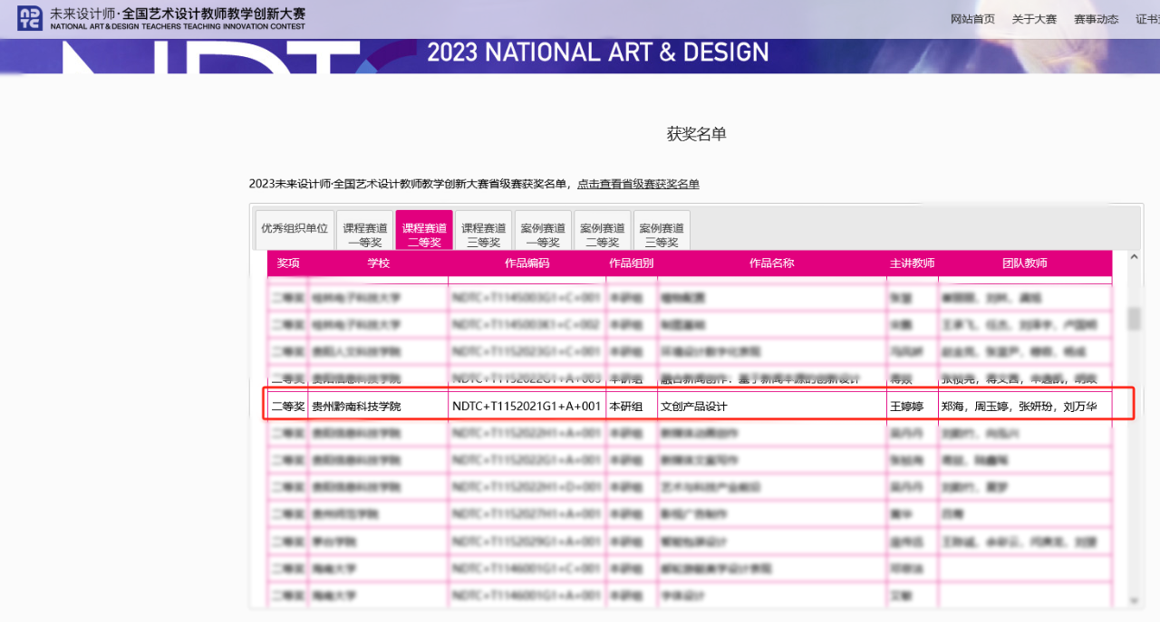Screen dimensions: 1160x622
Task: Click the 文创产品设计 entry in the highlighted row
Action: (x=693, y=407)
